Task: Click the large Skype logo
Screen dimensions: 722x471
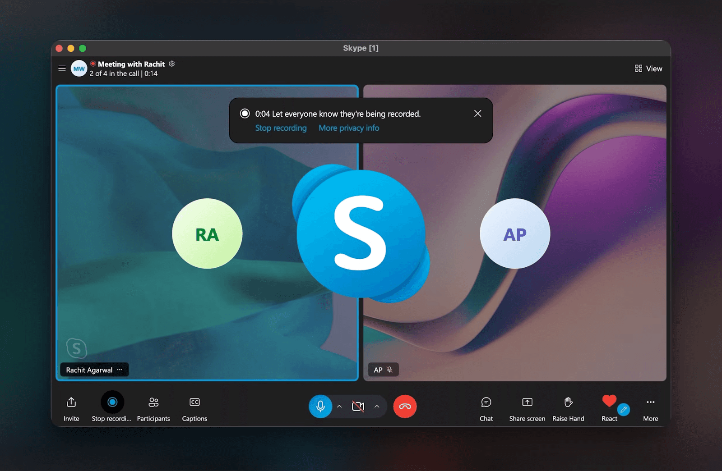Action: tap(361, 233)
